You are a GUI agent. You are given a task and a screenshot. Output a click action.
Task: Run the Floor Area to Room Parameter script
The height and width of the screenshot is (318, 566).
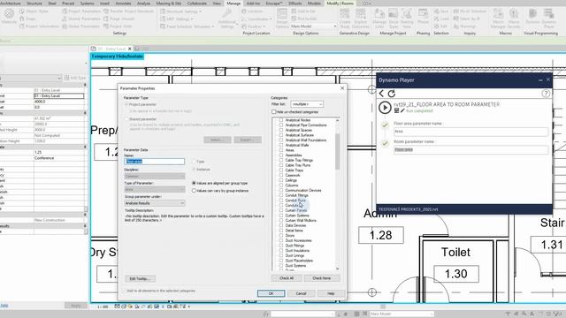pos(385,108)
